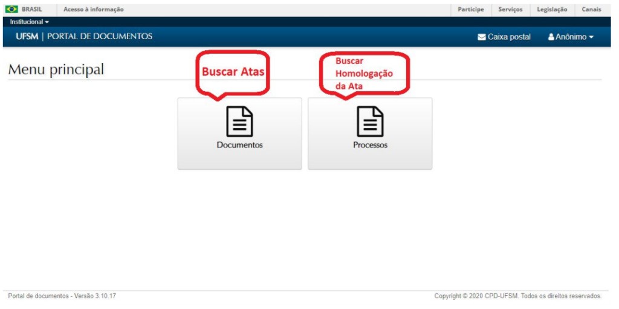Click the envelope icon for Caixa postal
Screen dimensions: 619x309
pyautogui.click(x=482, y=37)
